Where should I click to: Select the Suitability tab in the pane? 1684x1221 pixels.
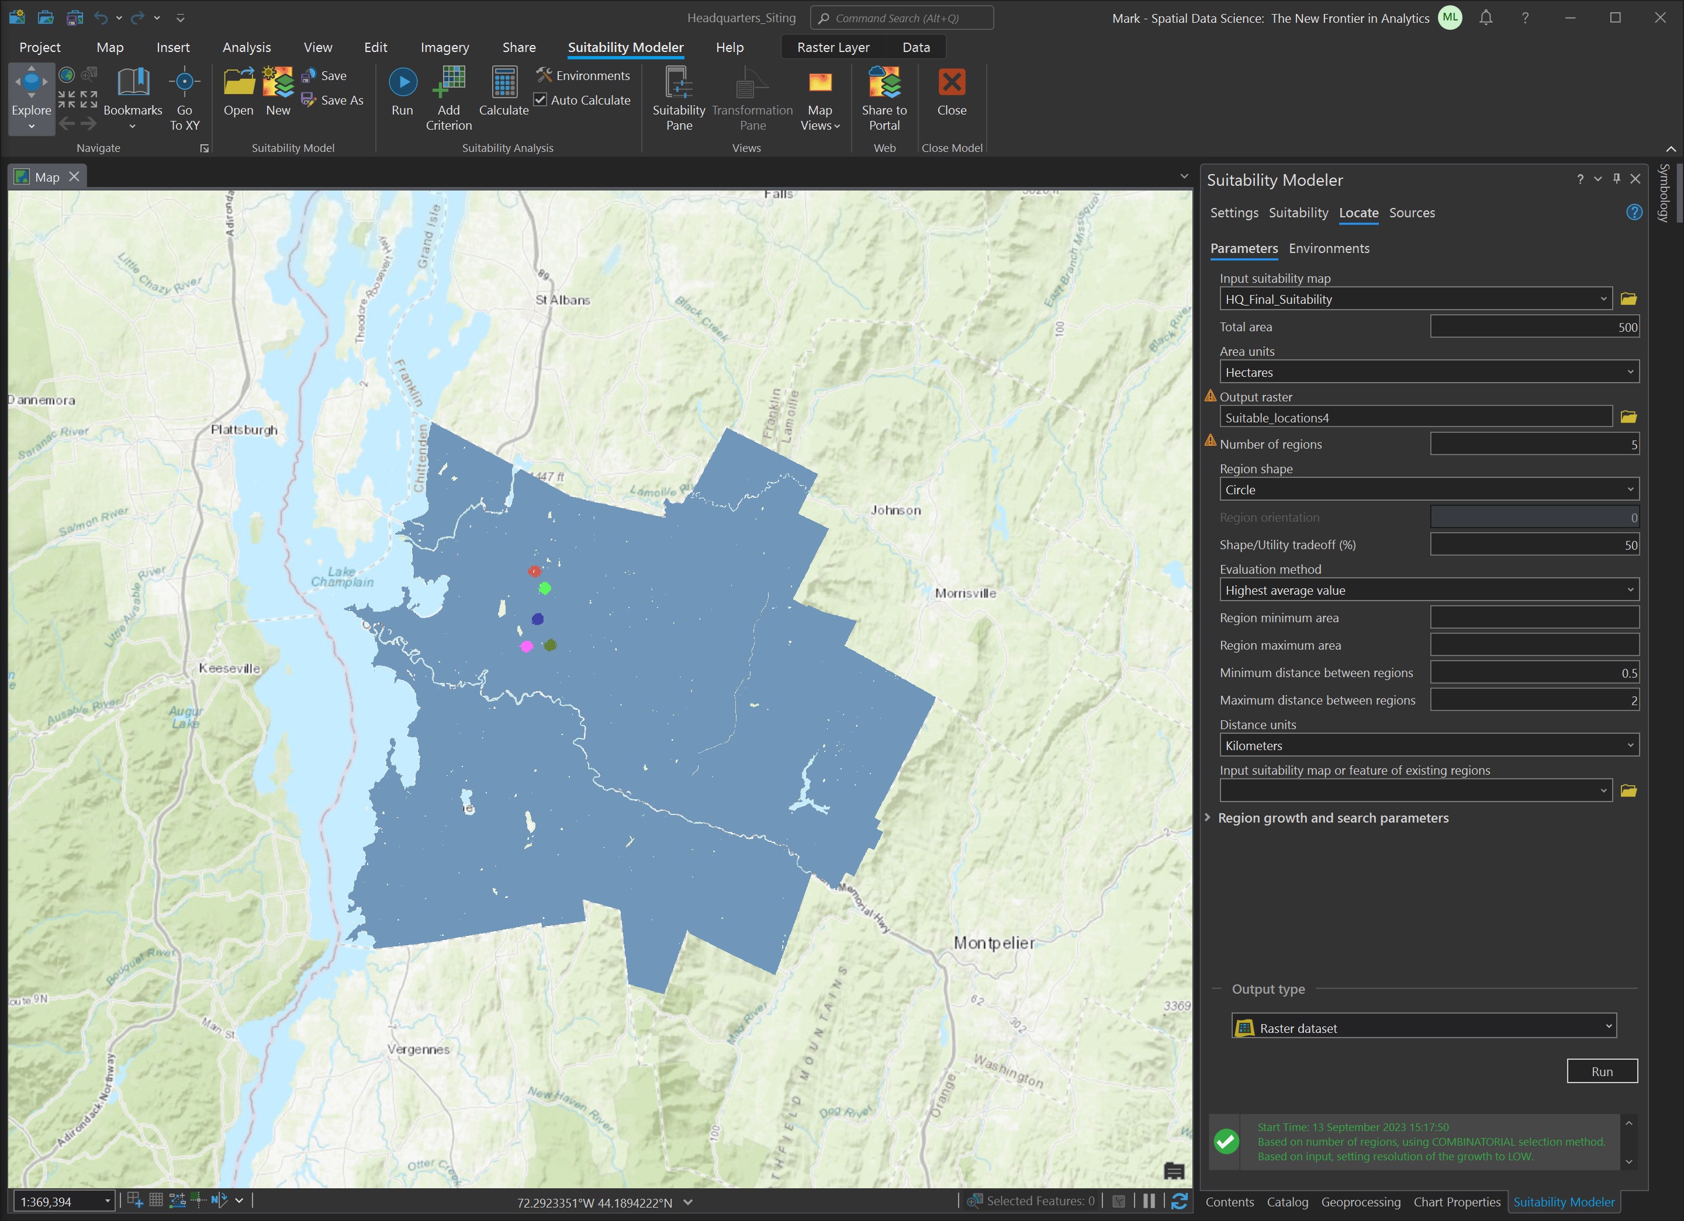pyautogui.click(x=1298, y=213)
